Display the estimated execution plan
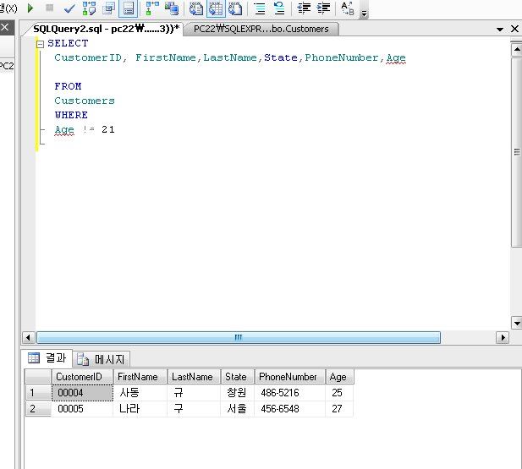Screen dimensions: 522x469 click(x=89, y=8)
